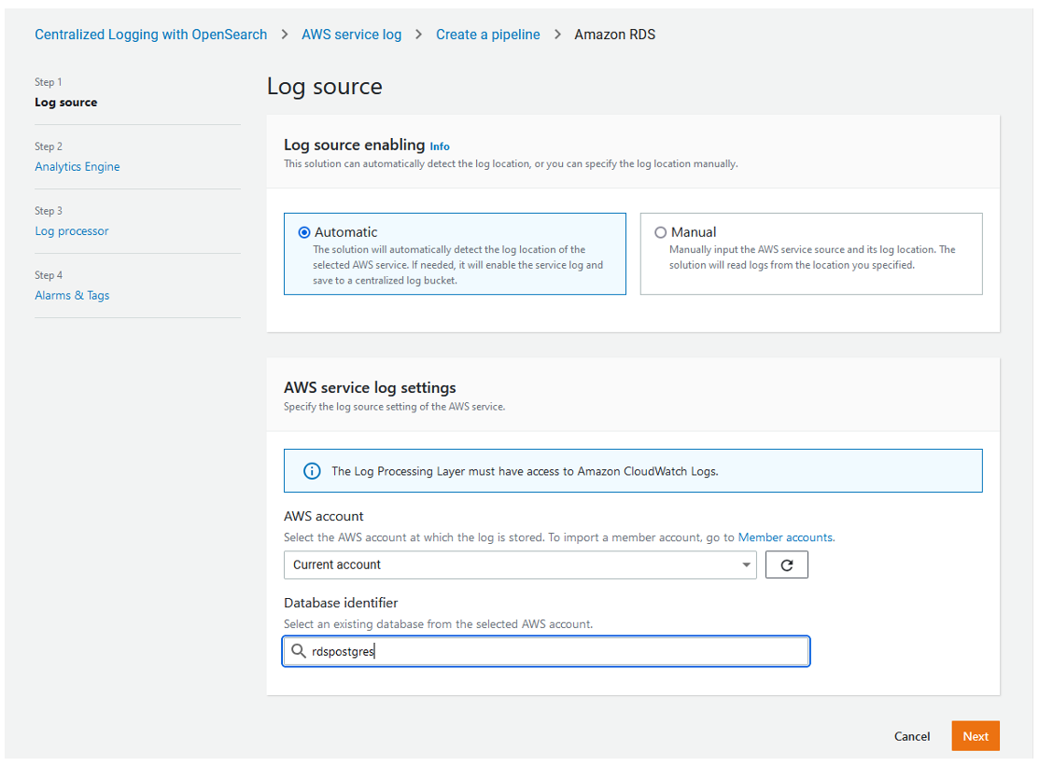Screen dimensions: 1039x766
Task: Open the Current account dropdown
Action: [x=520, y=564]
